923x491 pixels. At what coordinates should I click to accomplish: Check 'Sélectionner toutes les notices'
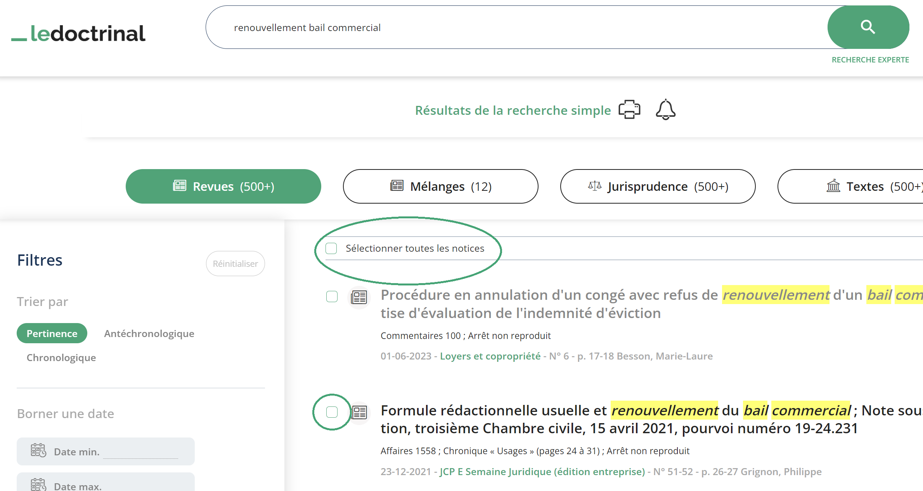331,248
